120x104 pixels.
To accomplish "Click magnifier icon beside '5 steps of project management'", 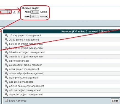I will [7, 44].
